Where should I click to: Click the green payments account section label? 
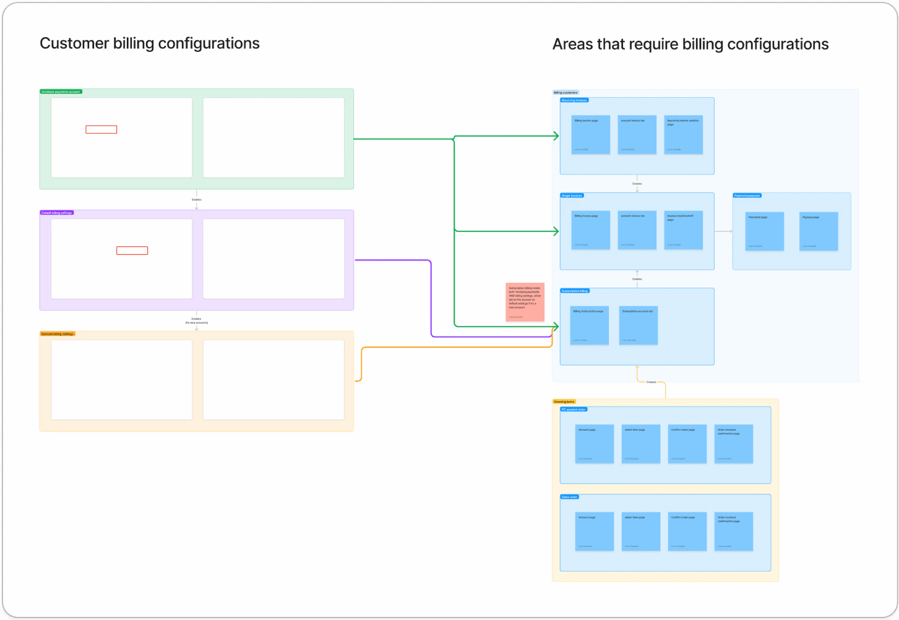[61, 92]
